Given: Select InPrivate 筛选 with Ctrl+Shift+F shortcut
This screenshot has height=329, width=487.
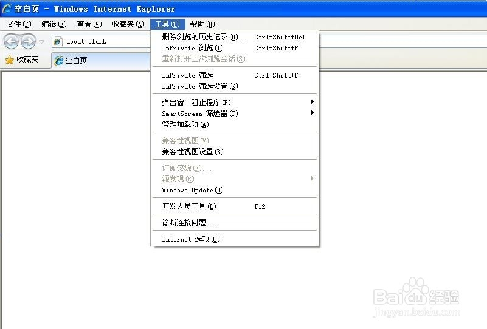Looking at the screenshot, I should point(235,75).
